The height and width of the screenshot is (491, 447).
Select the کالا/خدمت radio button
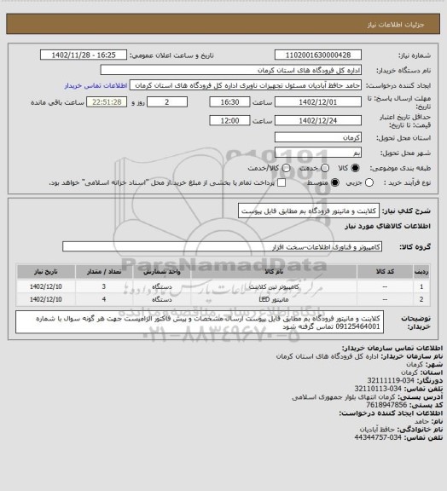point(286,168)
